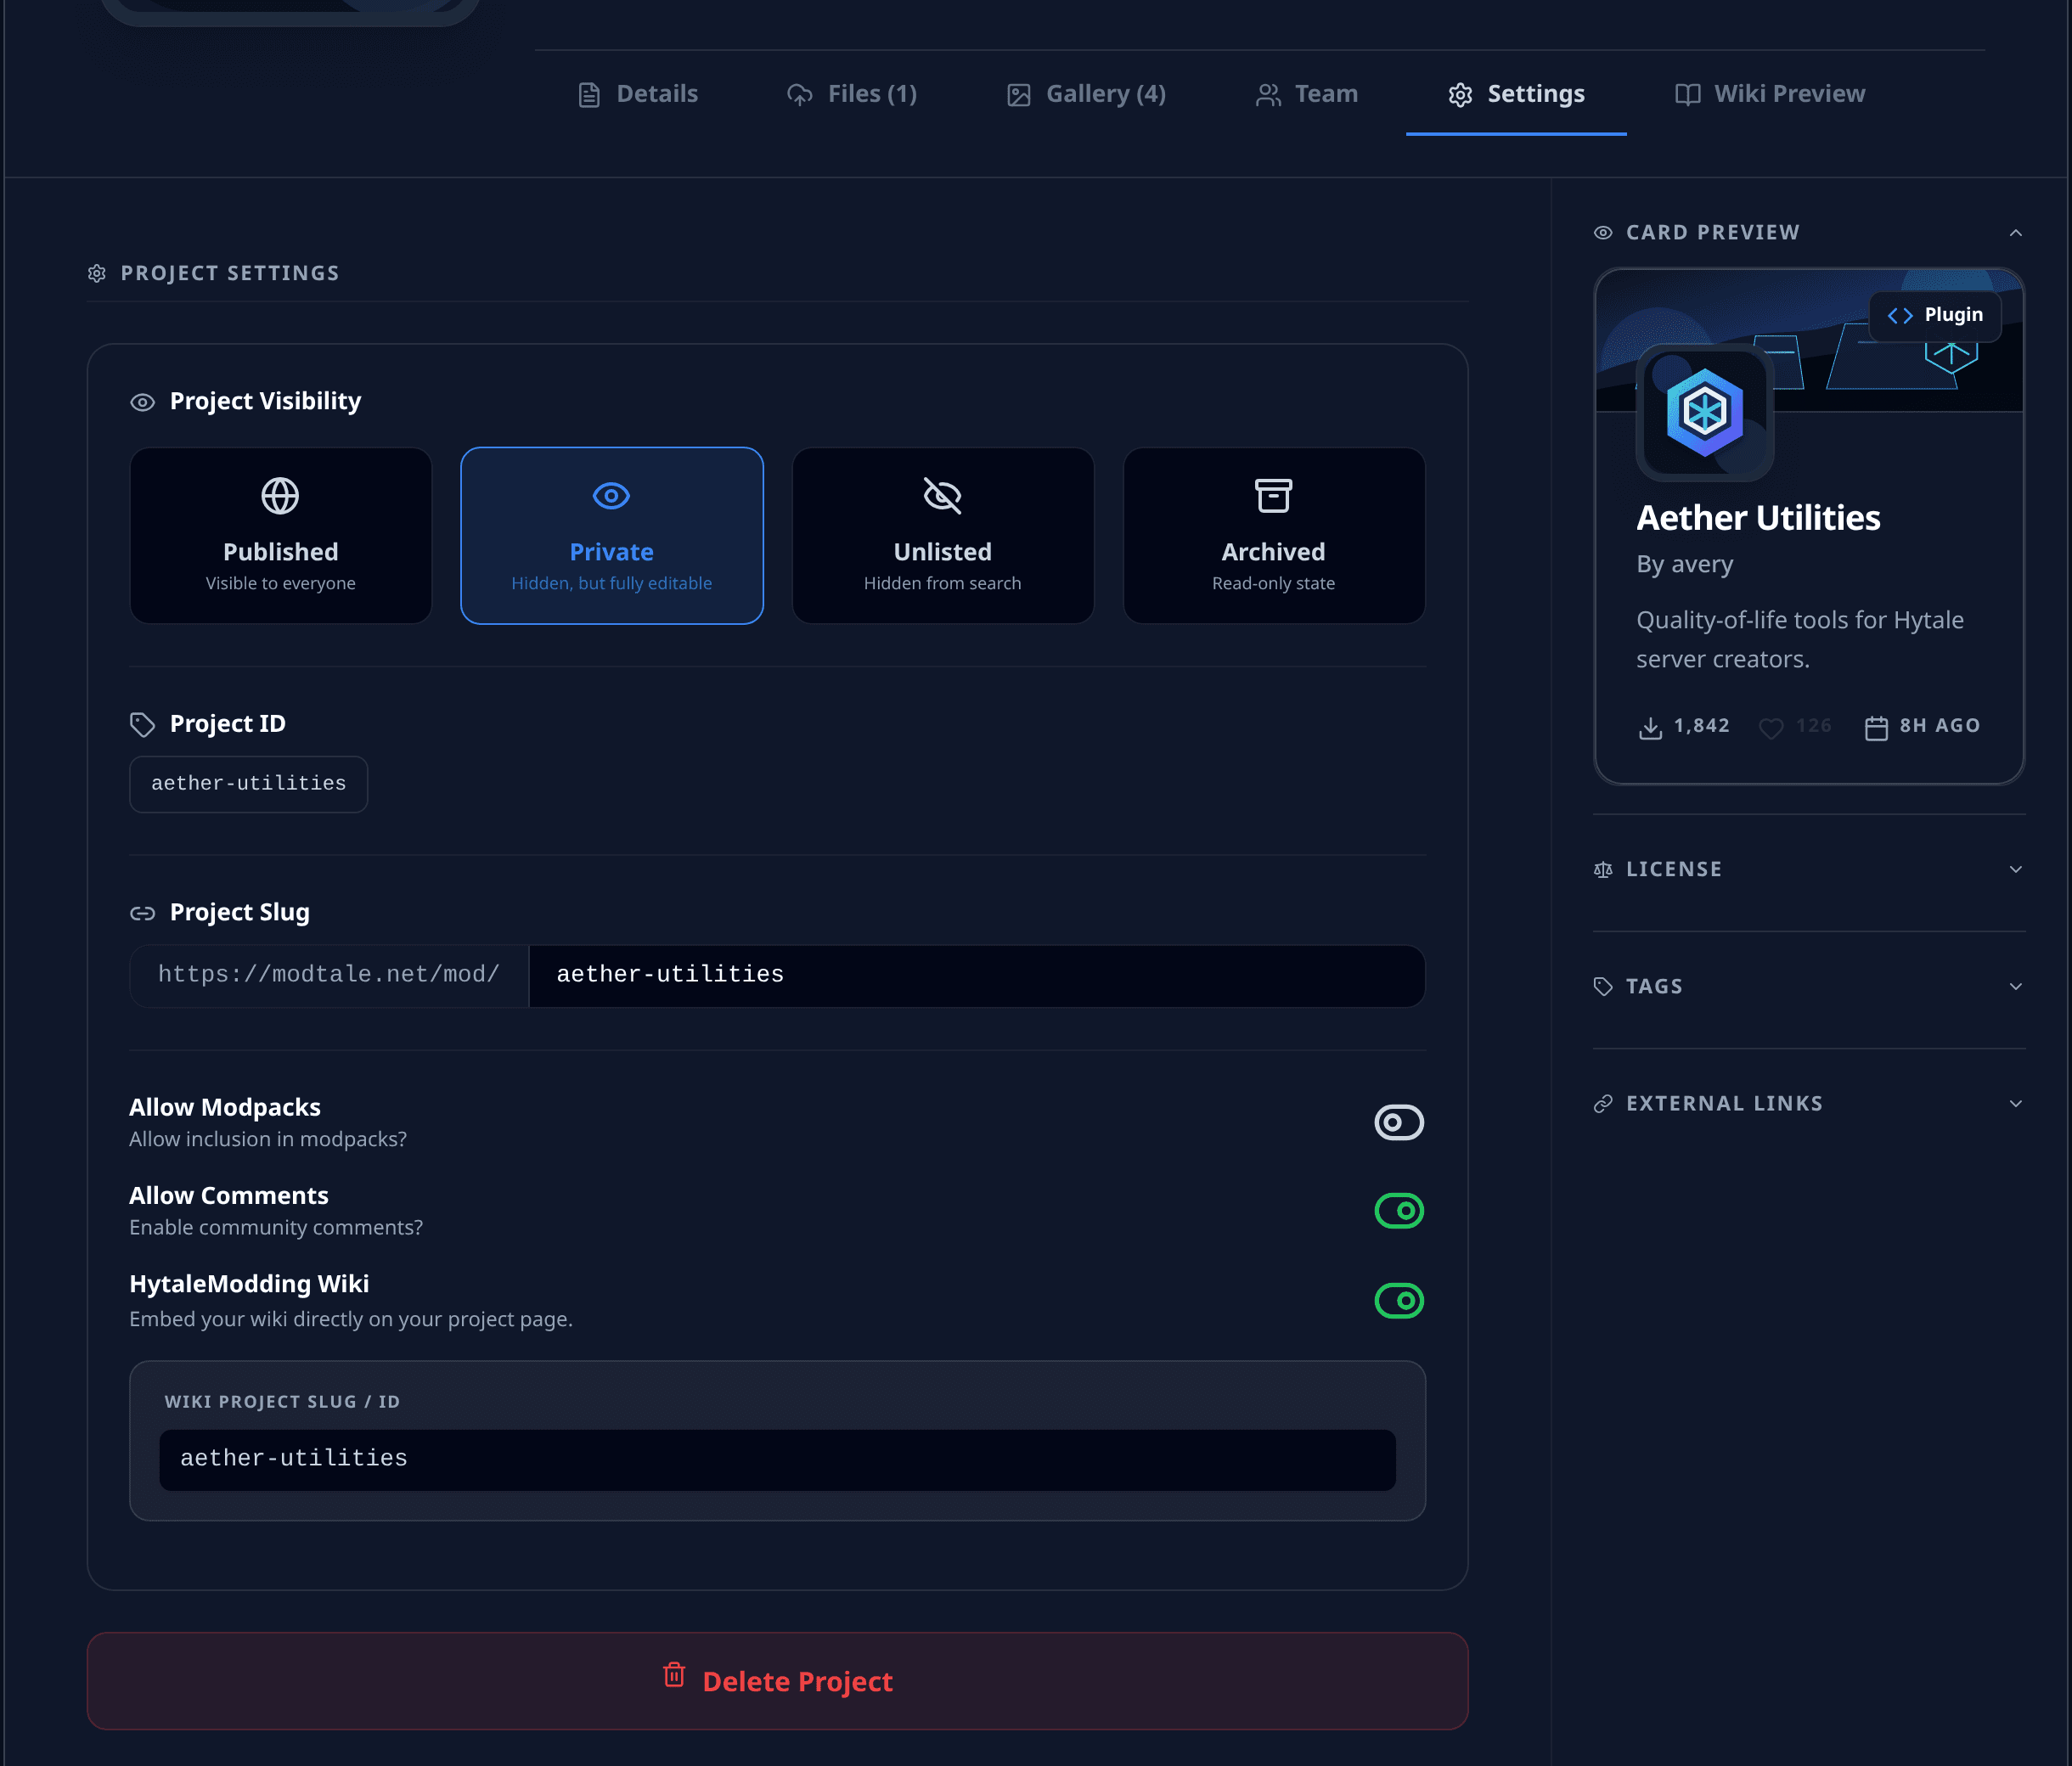Click the eye icon on Private card
Viewport: 2072px width, 1766px height.
point(611,496)
